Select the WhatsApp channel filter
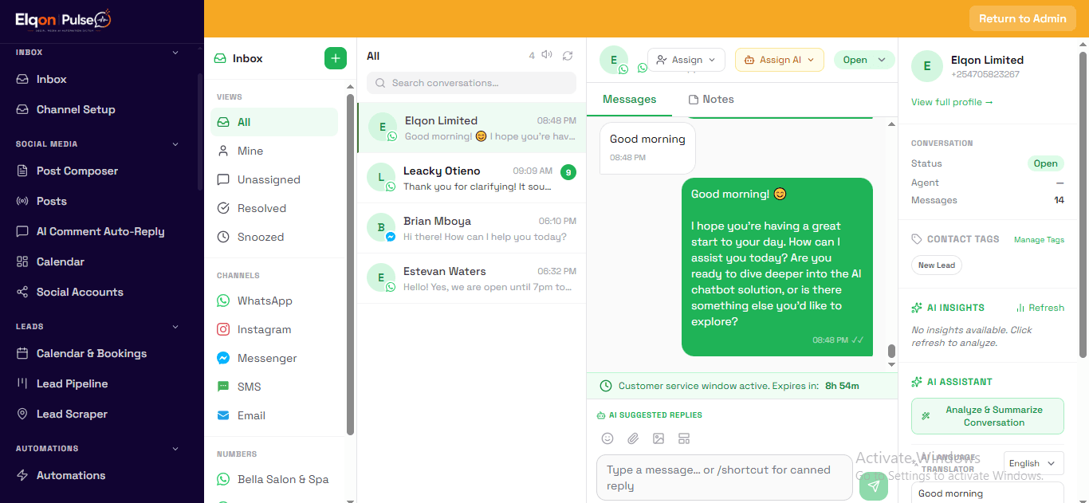 [274, 301]
